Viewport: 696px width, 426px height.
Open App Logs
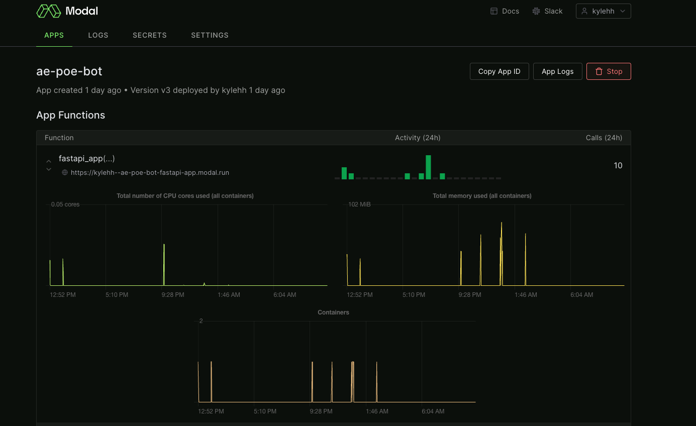(x=557, y=71)
